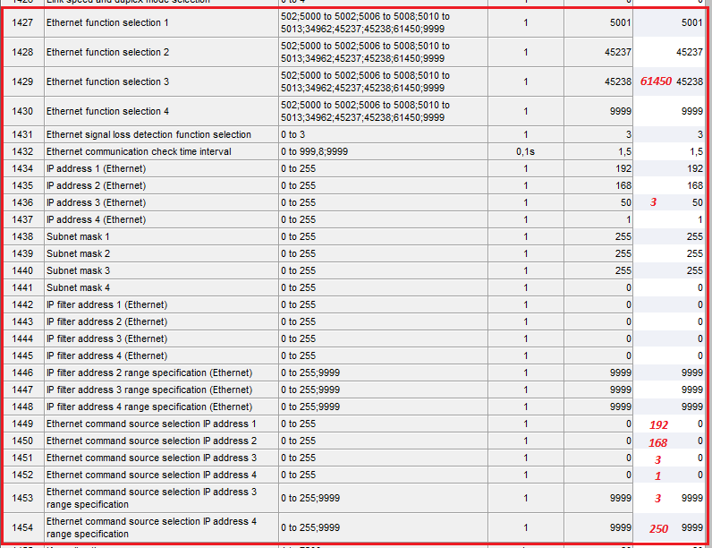This screenshot has height=548, width=712.
Task: Select 'IP filter address 1 (Ethernet)' name cell
Action: pyautogui.click(x=161, y=305)
